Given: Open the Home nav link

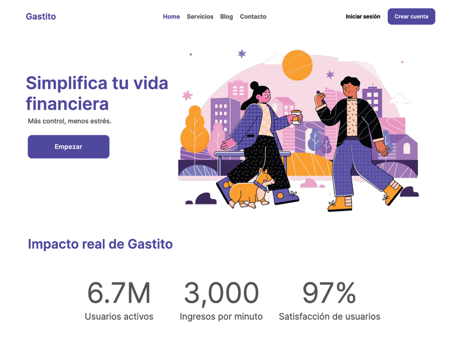Looking at the screenshot, I should 172,17.
